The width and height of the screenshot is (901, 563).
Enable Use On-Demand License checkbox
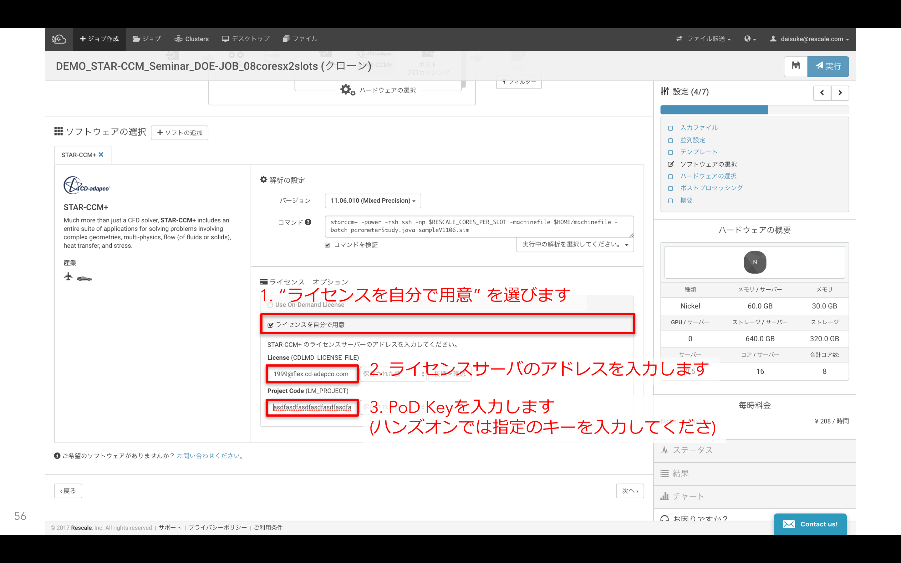[x=270, y=305]
